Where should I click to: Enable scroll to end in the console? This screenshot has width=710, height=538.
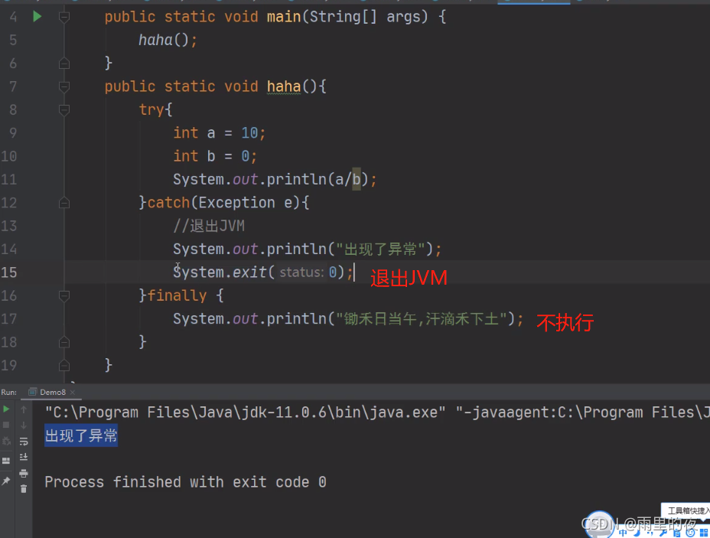24,458
